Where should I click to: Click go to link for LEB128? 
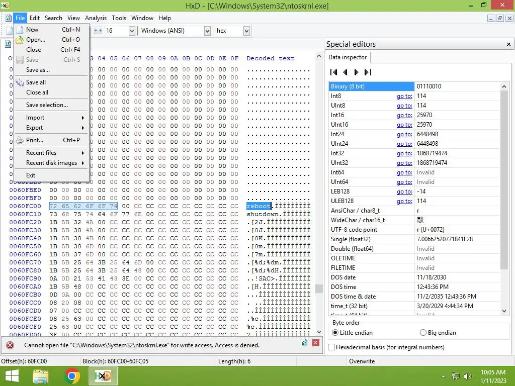404,191
